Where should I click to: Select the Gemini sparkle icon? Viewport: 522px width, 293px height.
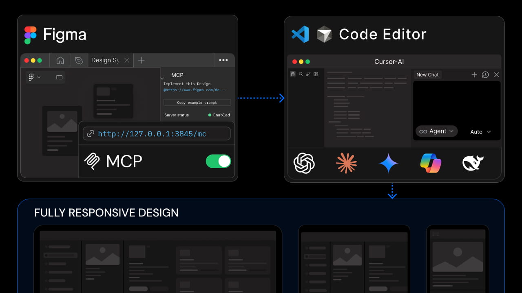click(x=388, y=163)
